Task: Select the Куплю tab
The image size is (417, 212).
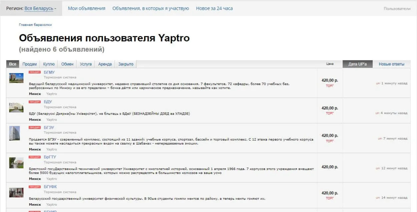Action: tap(49, 64)
